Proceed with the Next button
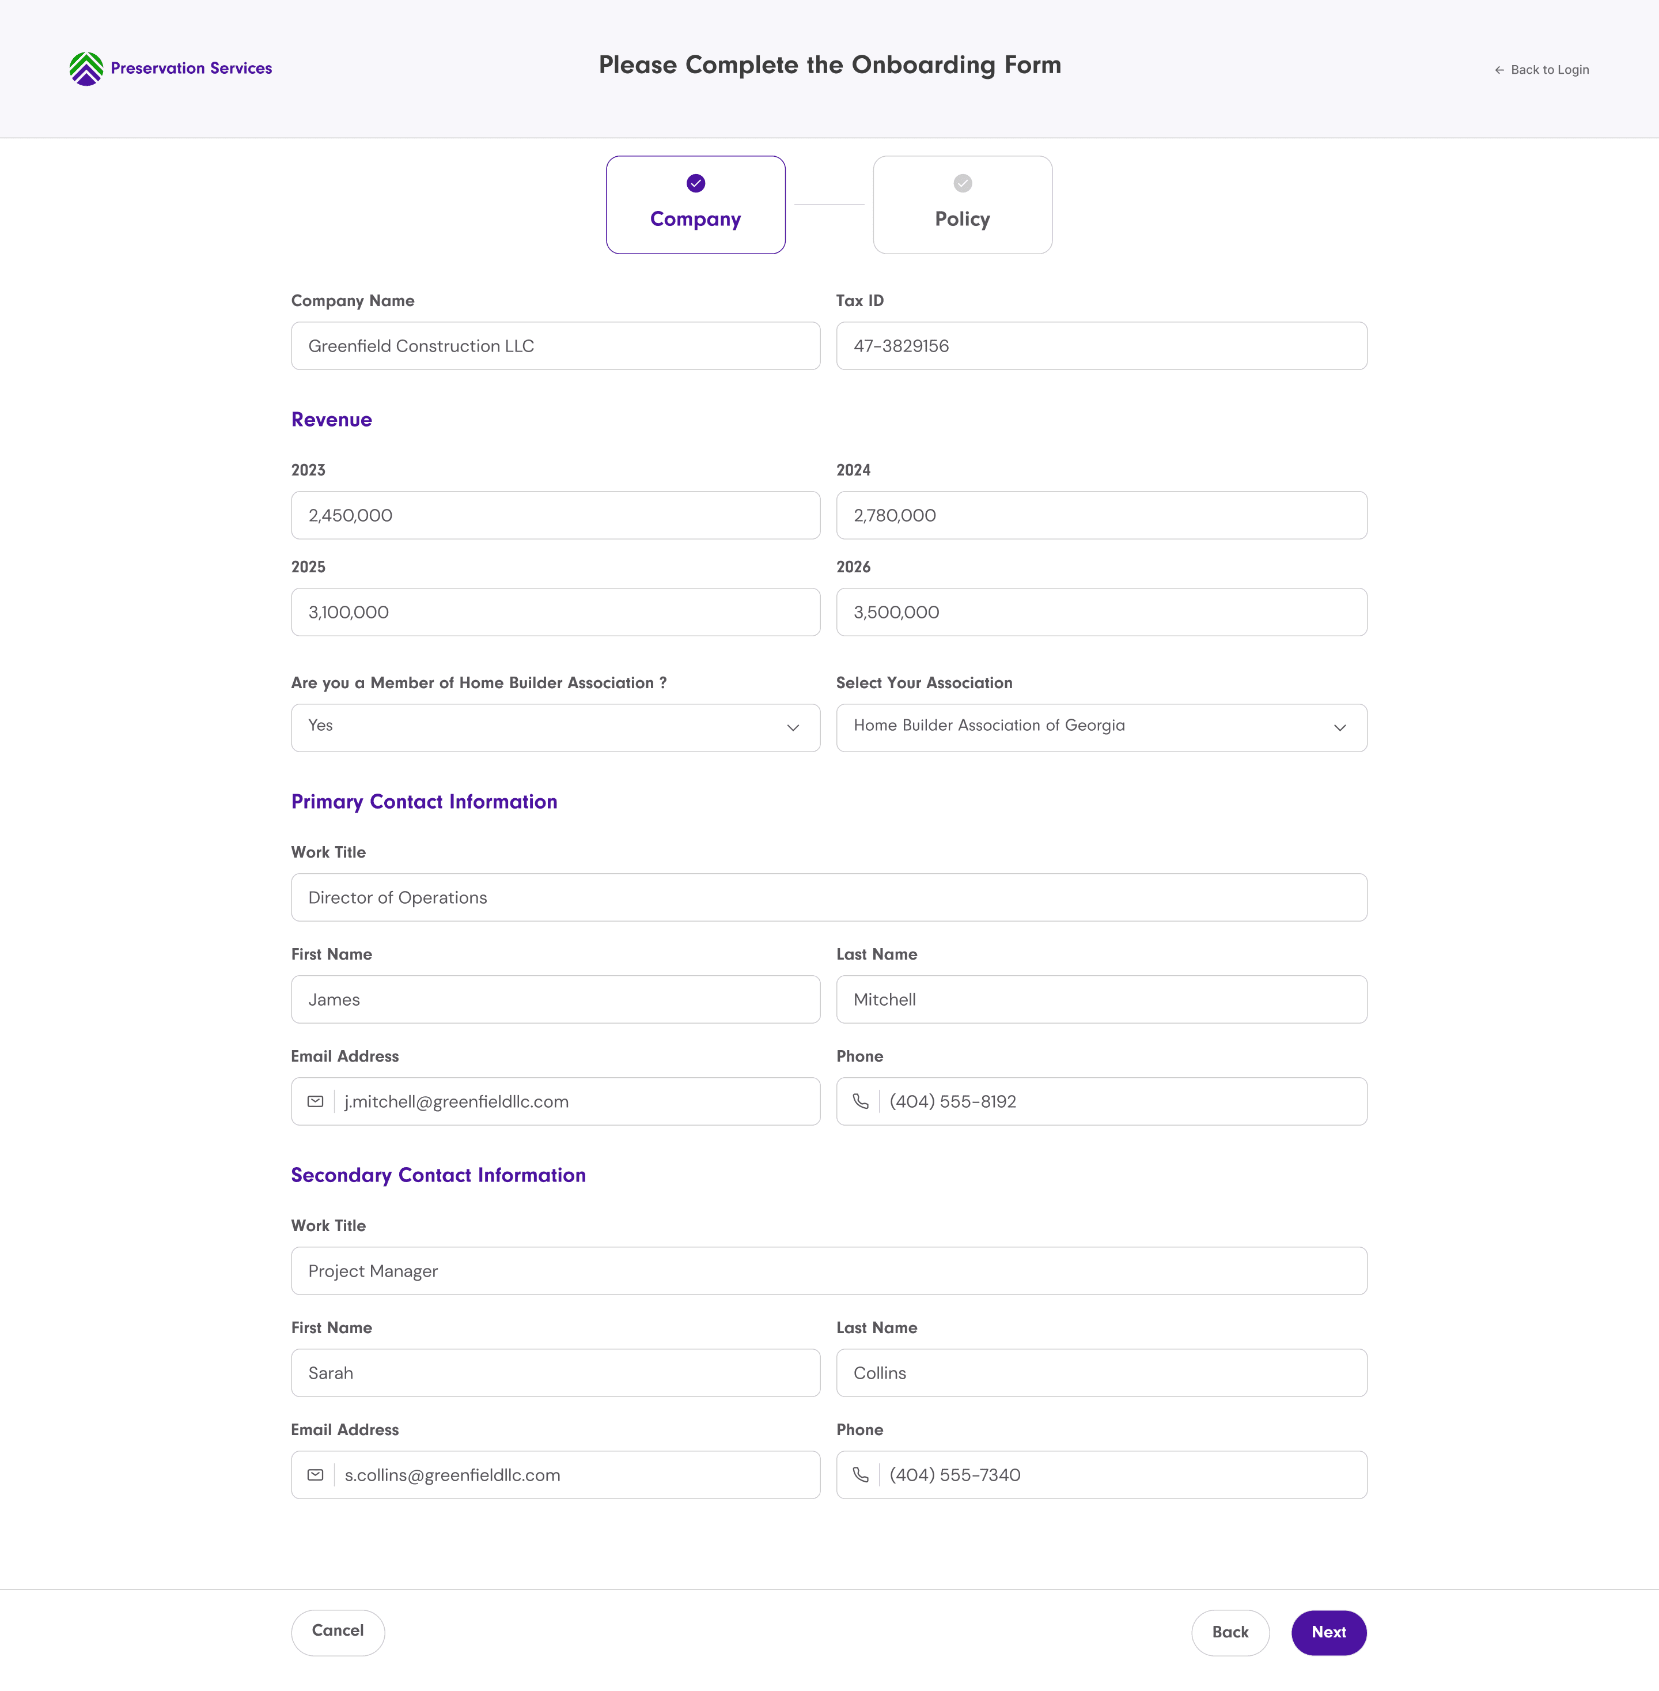1659x1691 pixels. click(1328, 1632)
